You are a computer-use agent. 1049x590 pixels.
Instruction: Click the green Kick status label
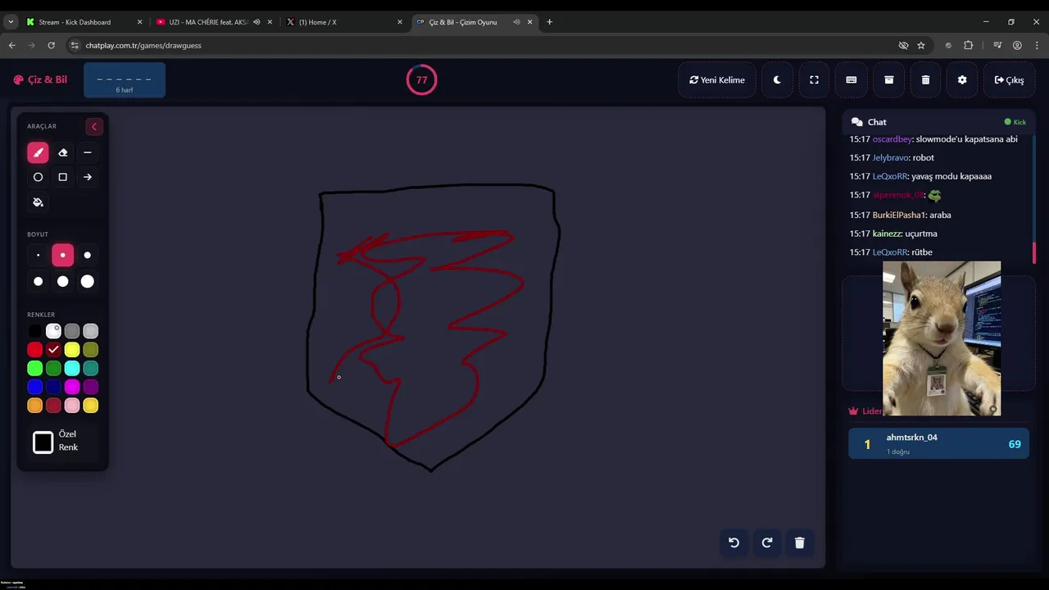coord(1015,122)
